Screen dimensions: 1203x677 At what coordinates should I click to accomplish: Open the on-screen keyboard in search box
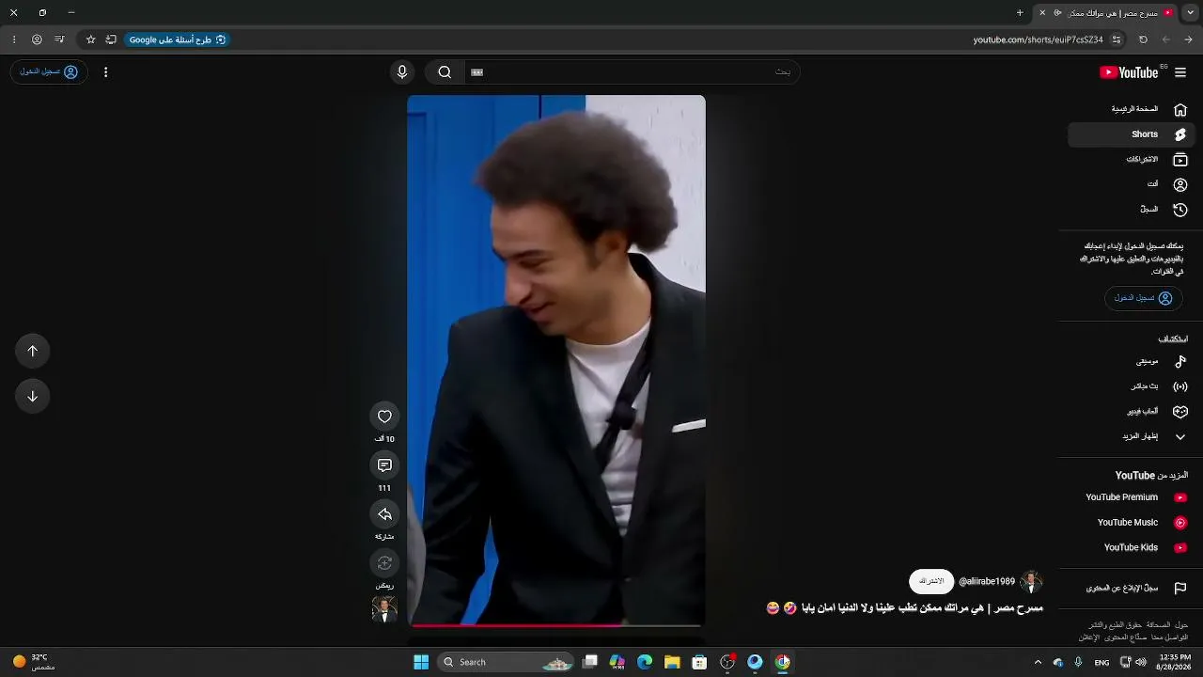click(477, 72)
